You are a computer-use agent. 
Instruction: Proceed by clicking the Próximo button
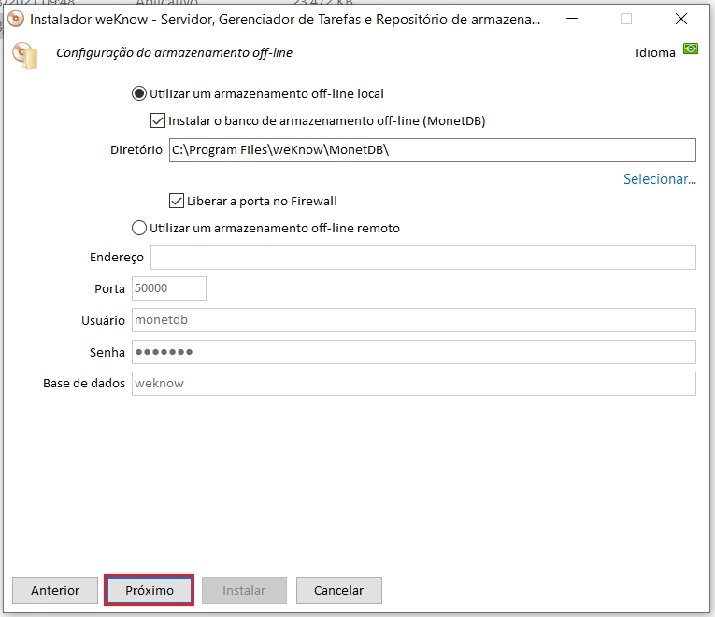click(150, 590)
